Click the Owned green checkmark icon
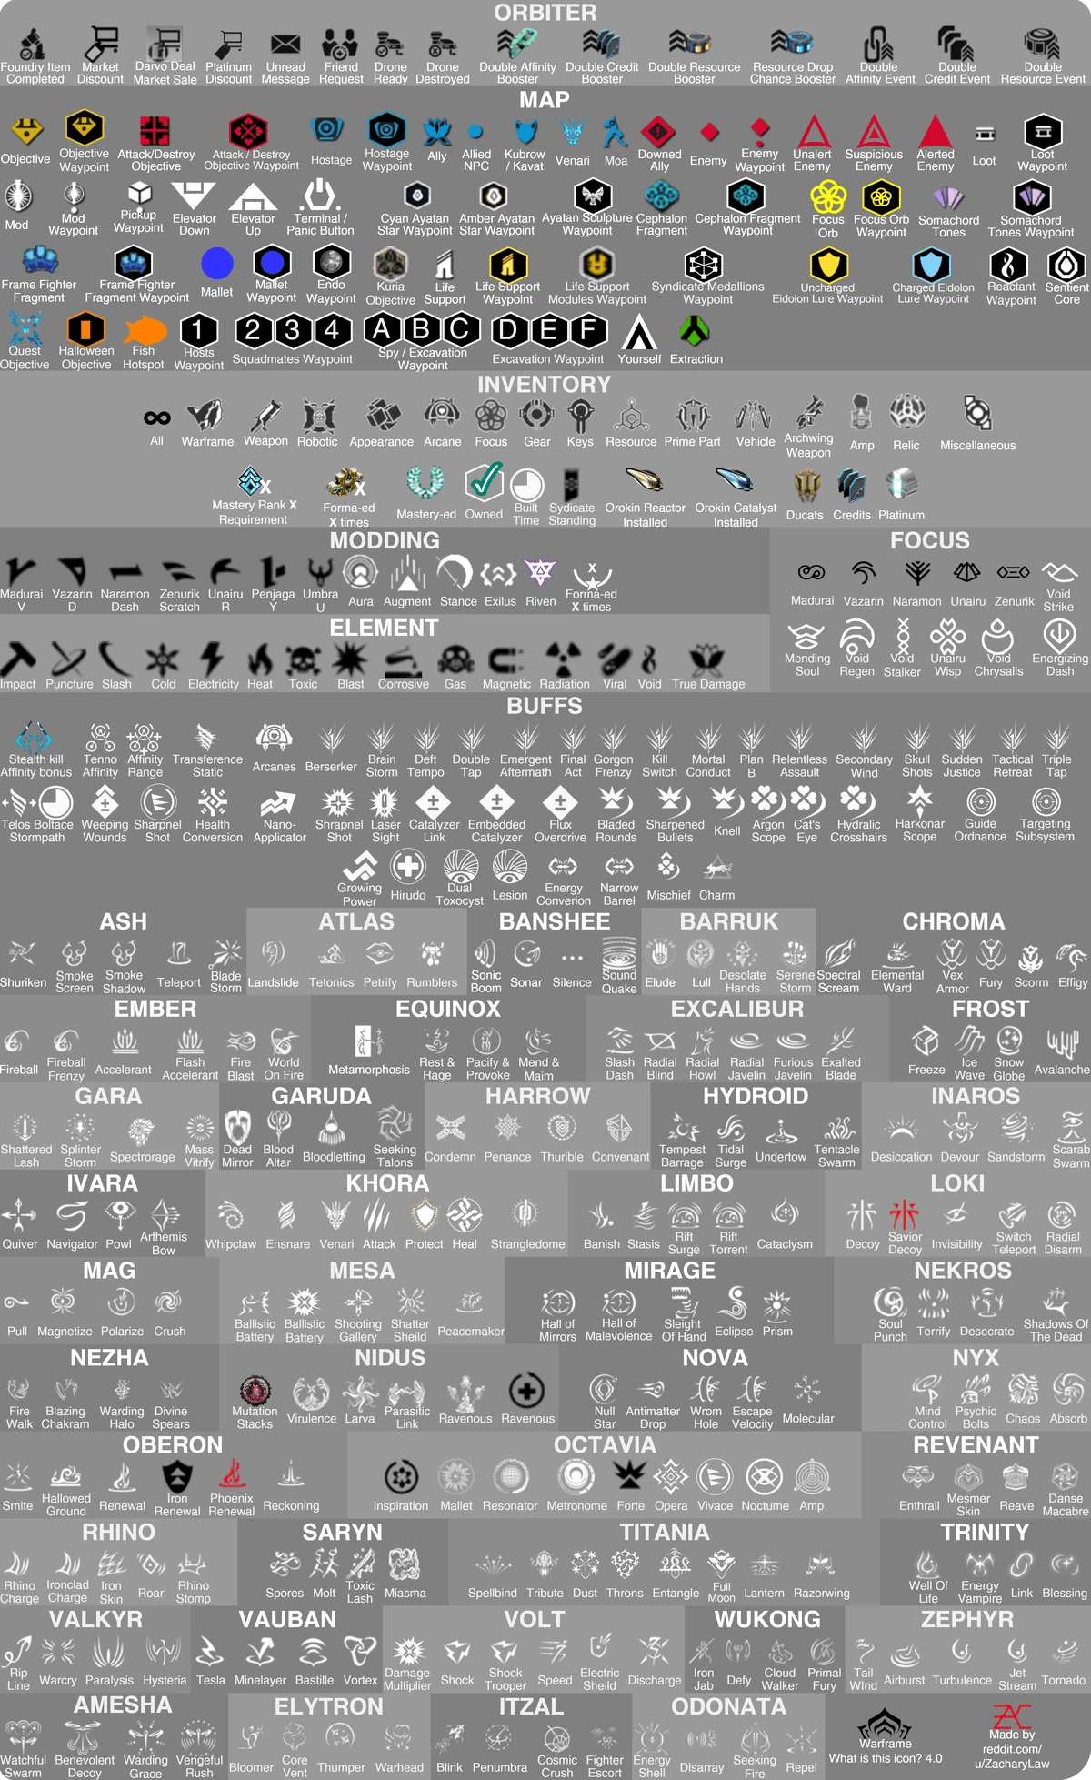Viewport: 1091px width, 1780px height. click(x=484, y=482)
